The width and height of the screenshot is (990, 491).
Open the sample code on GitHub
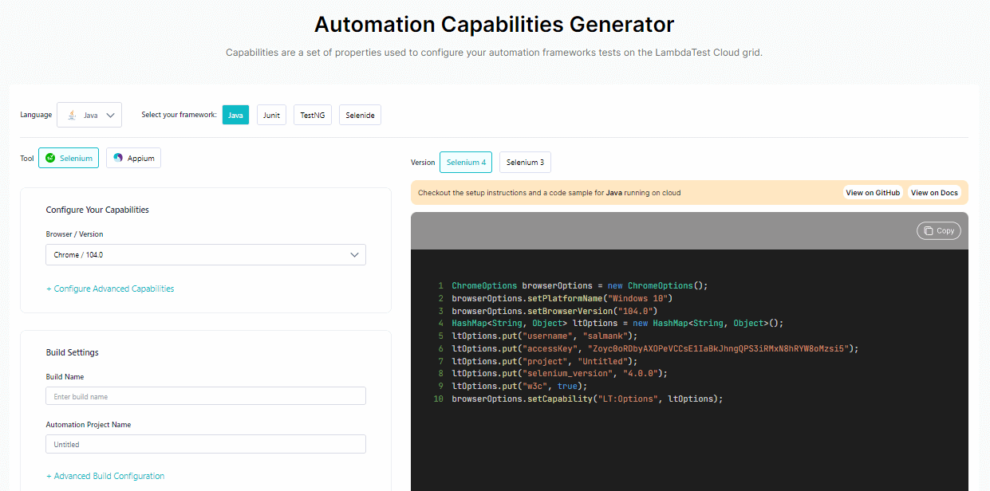pyautogui.click(x=873, y=192)
